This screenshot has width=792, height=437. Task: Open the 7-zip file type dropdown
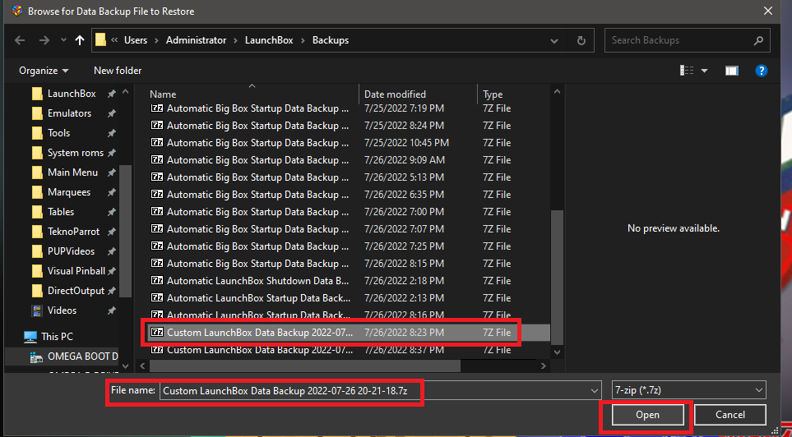pos(688,390)
